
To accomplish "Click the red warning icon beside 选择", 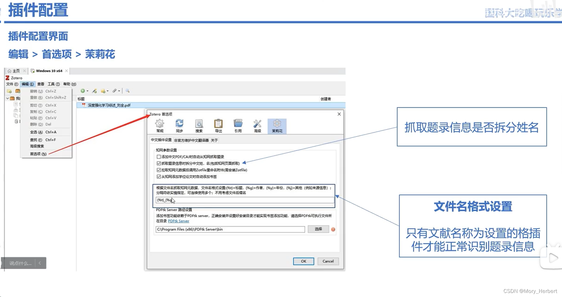I will [333, 229].
